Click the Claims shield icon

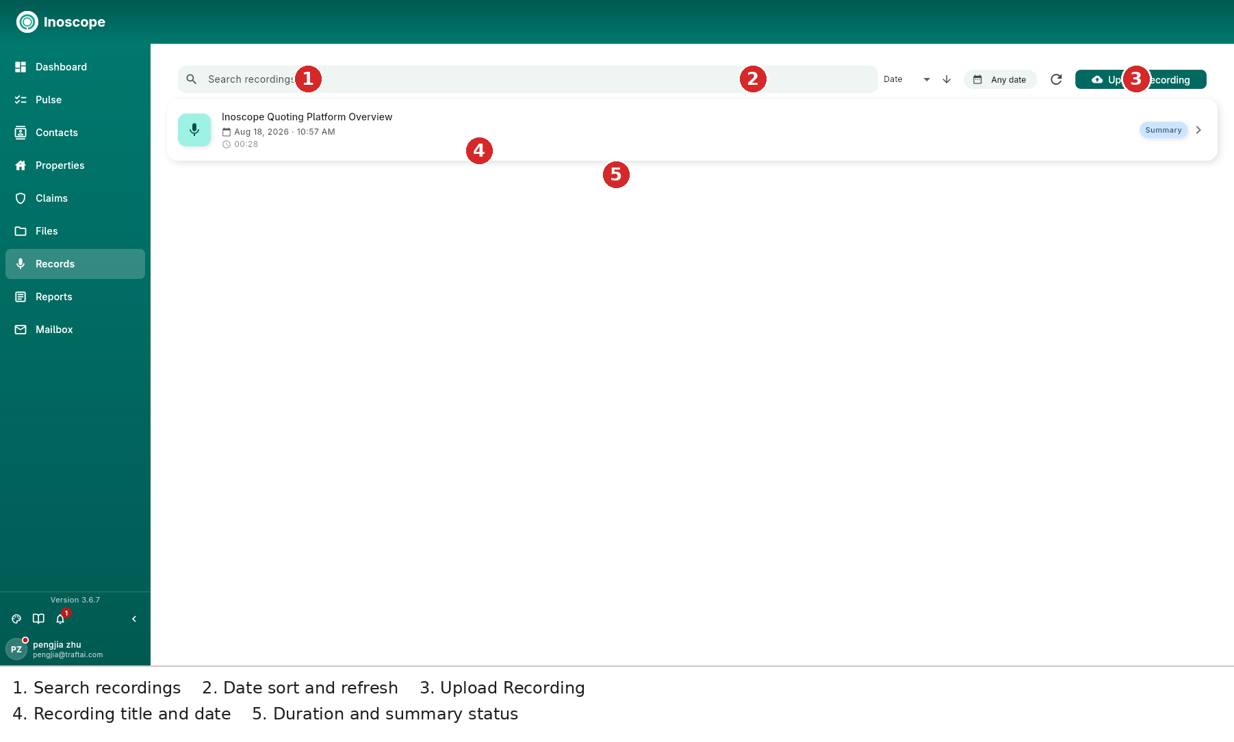coord(21,198)
